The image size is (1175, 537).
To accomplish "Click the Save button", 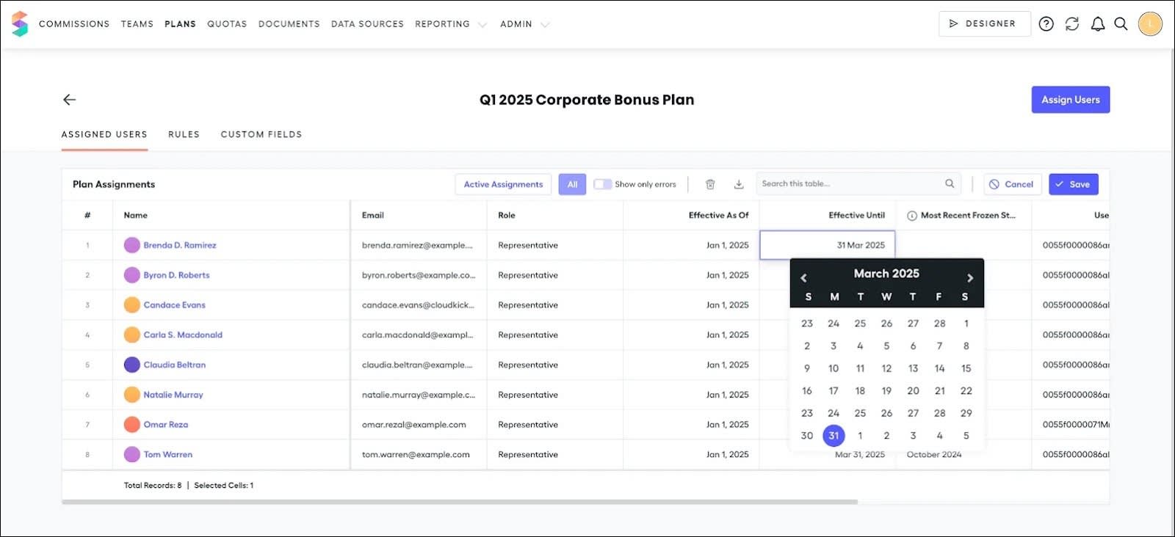I will click(1074, 184).
